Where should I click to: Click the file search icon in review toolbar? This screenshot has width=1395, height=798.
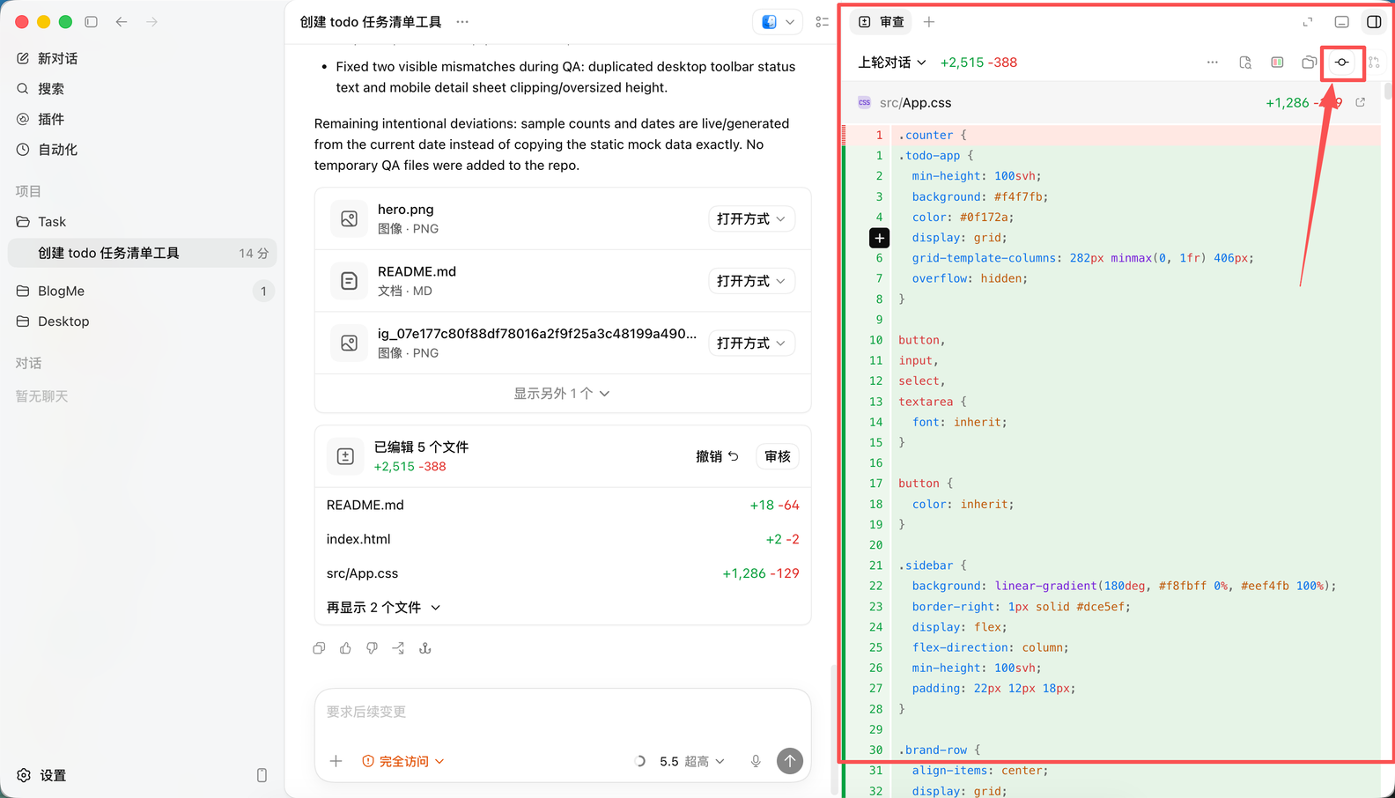[x=1245, y=63]
